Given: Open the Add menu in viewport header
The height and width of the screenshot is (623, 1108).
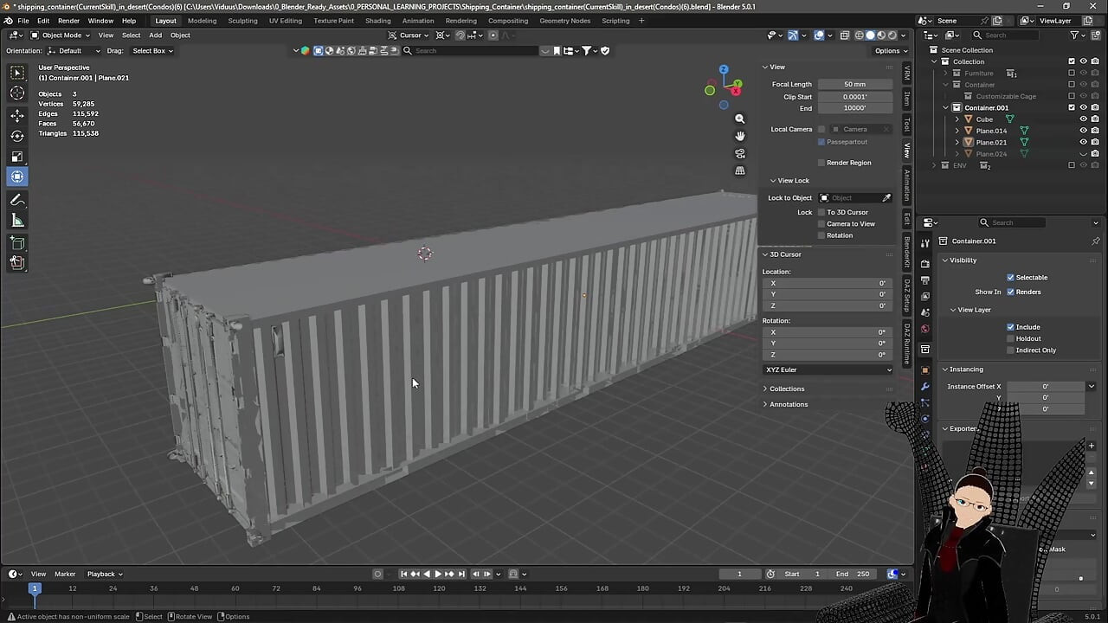Looking at the screenshot, I should 155,35.
